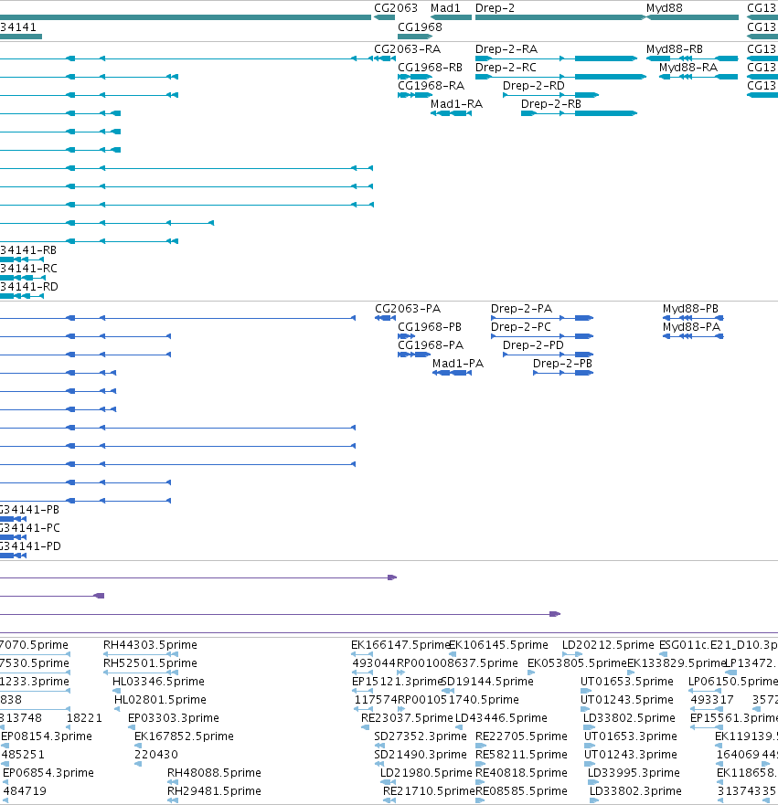This screenshot has height=805, width=778.
Task: Click EST label RE58211.5prime
Action: [x=521, y=755]
